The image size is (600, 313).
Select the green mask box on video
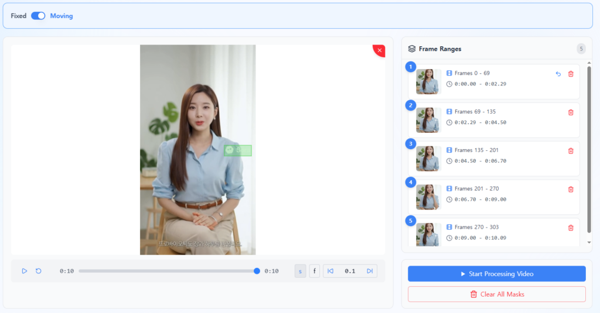click(x=238, y=150)
